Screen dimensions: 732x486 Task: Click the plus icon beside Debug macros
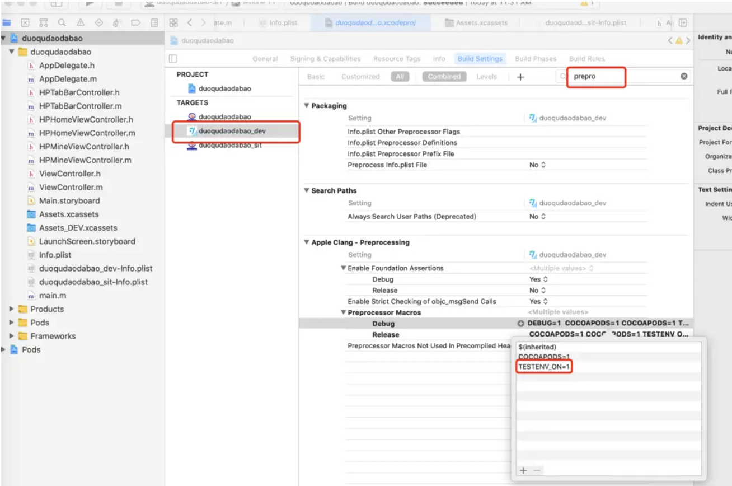[520, 324]
